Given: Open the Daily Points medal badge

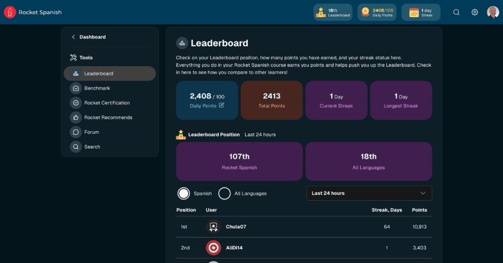Looking at the screenshot, I should (x=377, y=12).
